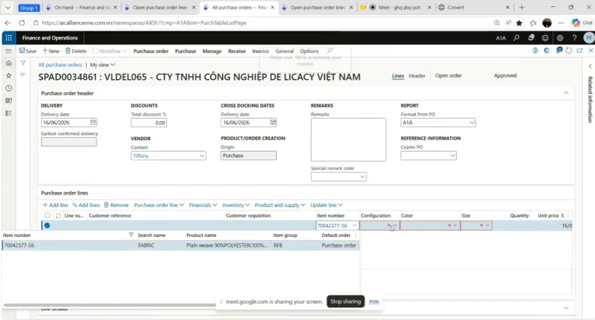Click the New button in the action pane

(51, 51)
